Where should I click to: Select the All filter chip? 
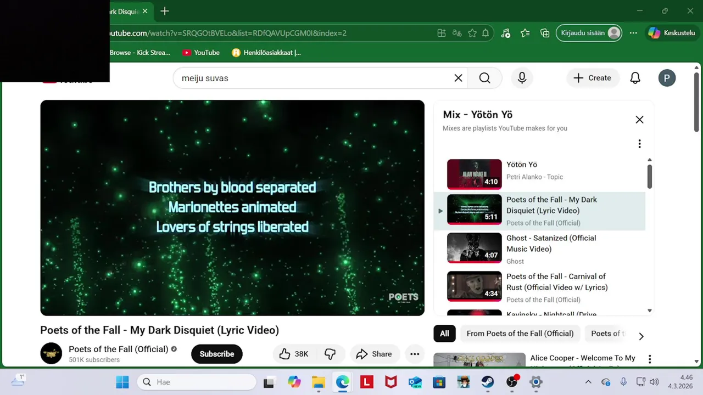pyautogui.click(x=444, y=334)
